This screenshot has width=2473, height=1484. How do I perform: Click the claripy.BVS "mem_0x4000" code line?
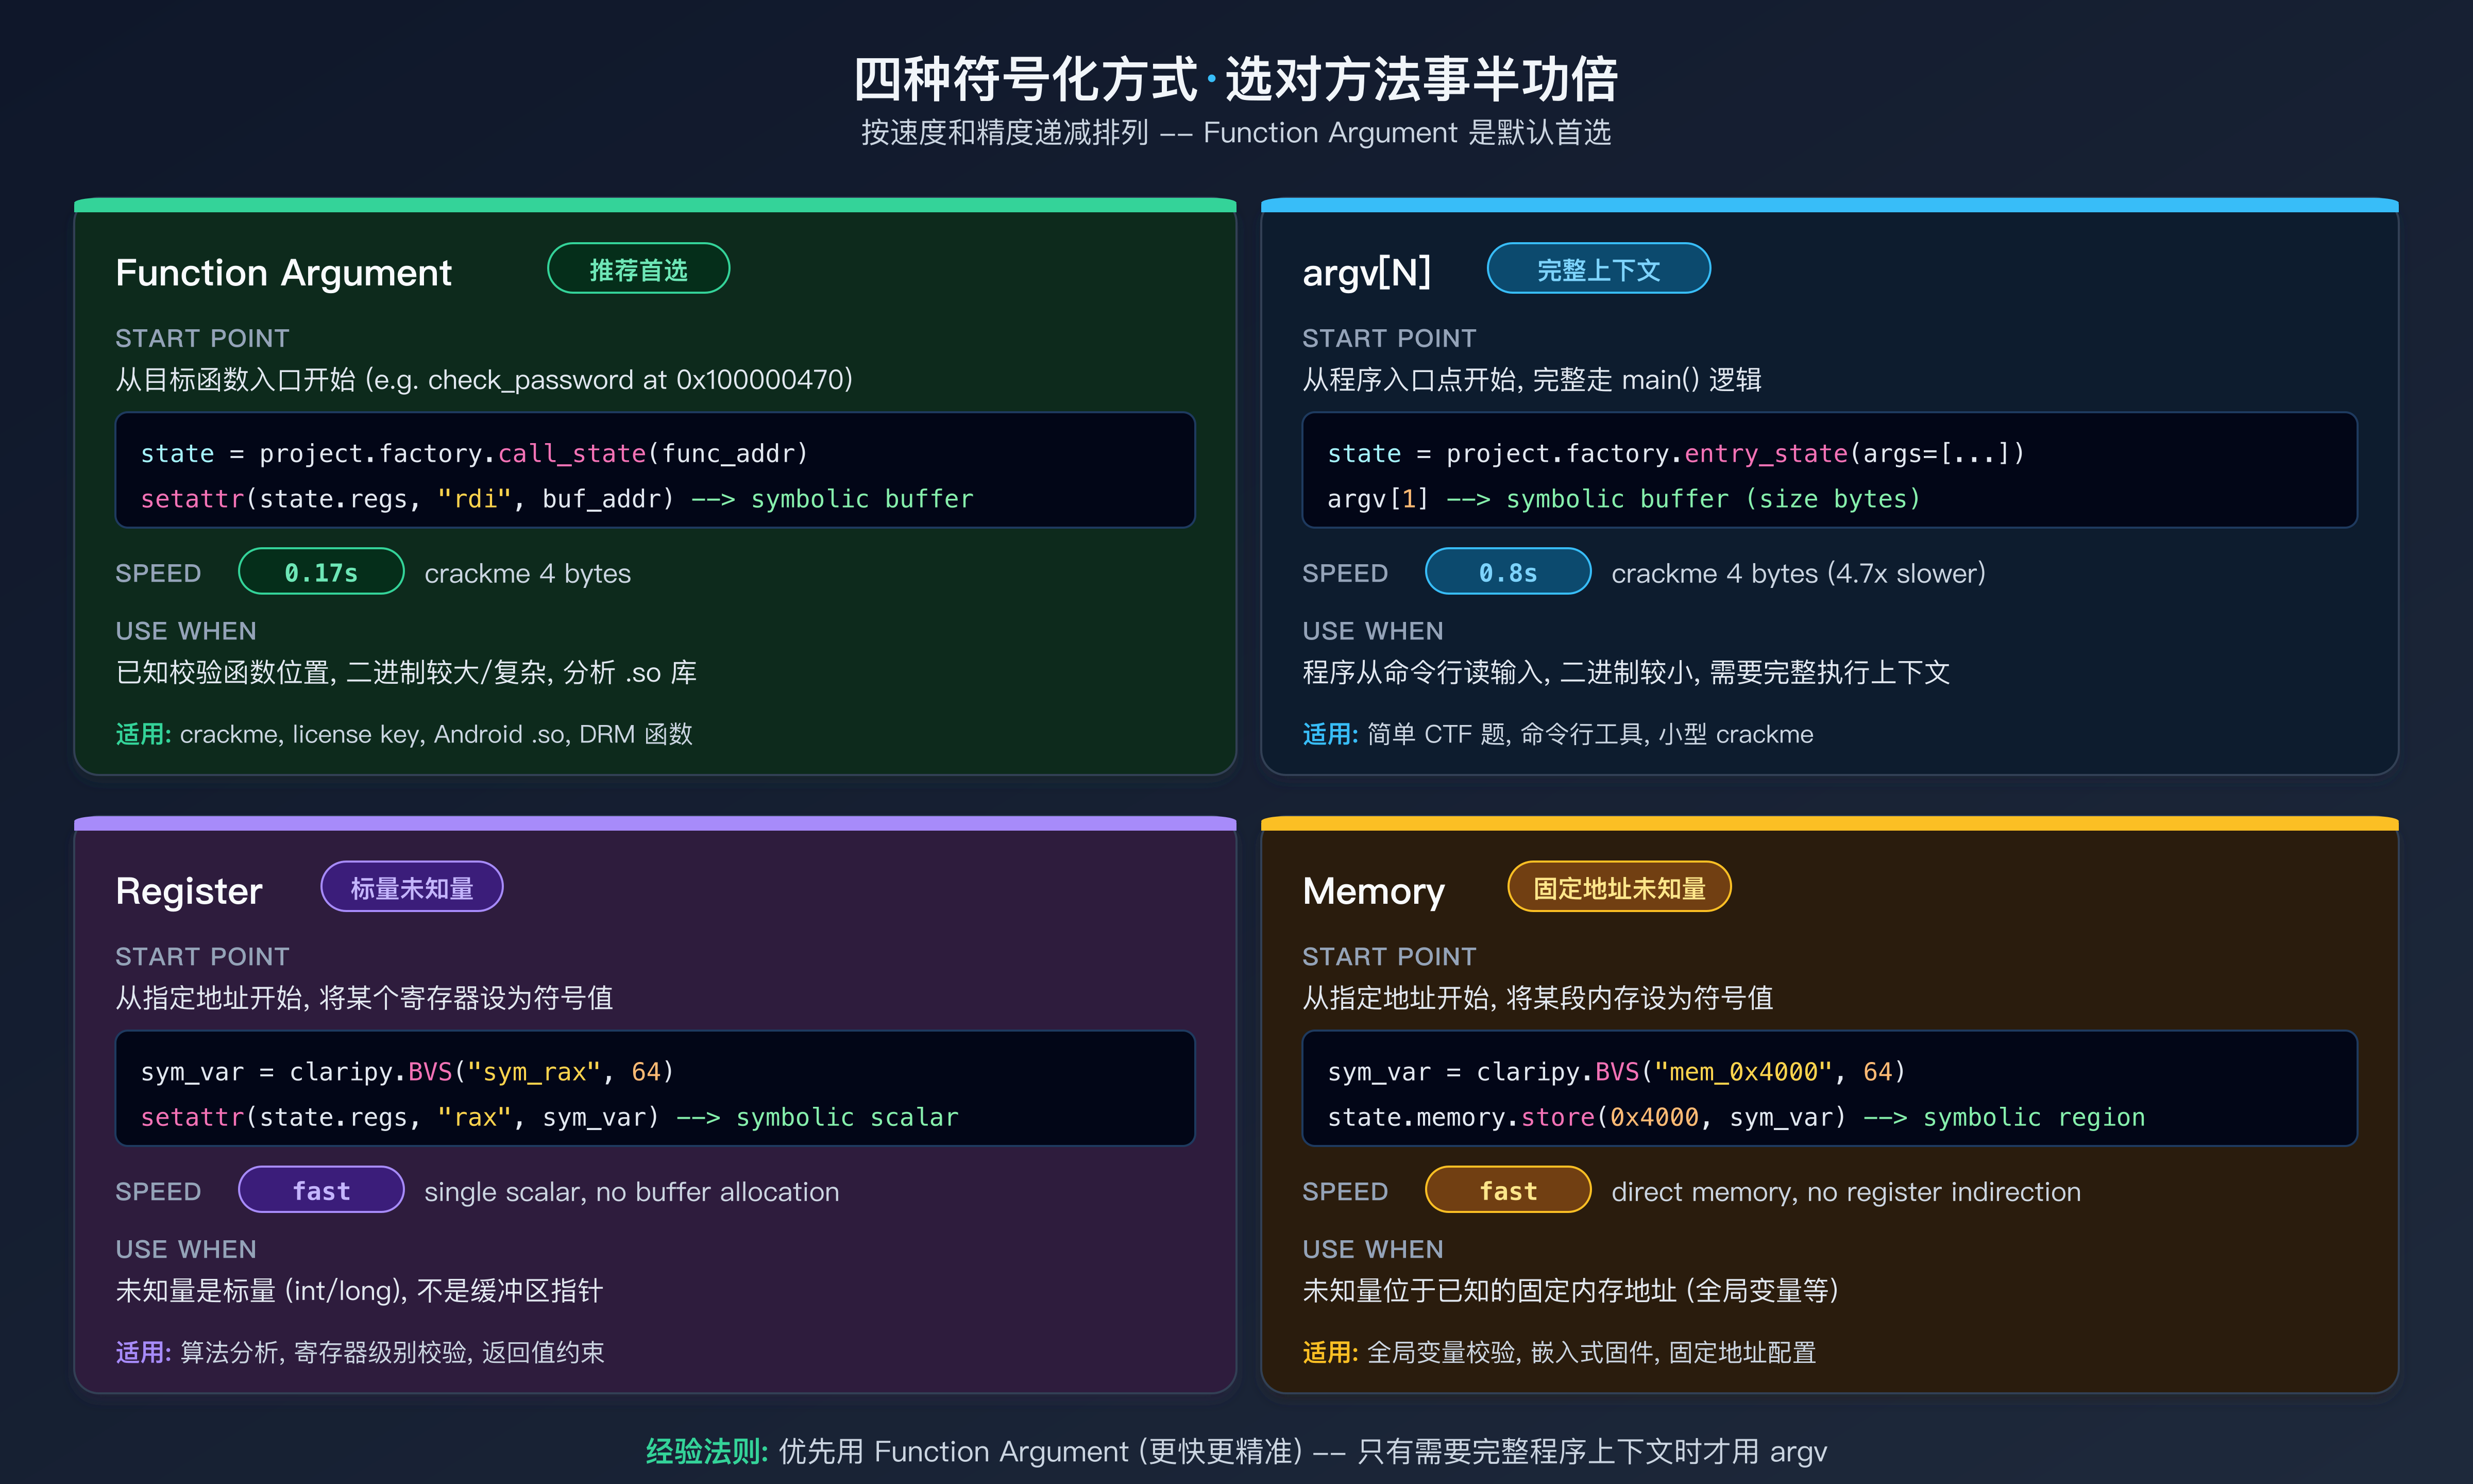tap(1616, 1071)
